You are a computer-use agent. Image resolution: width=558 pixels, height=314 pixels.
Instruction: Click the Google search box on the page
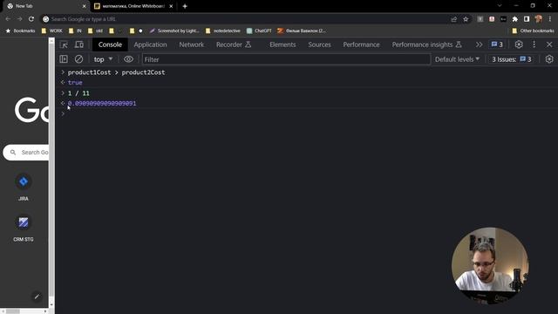tap(26, 153)
